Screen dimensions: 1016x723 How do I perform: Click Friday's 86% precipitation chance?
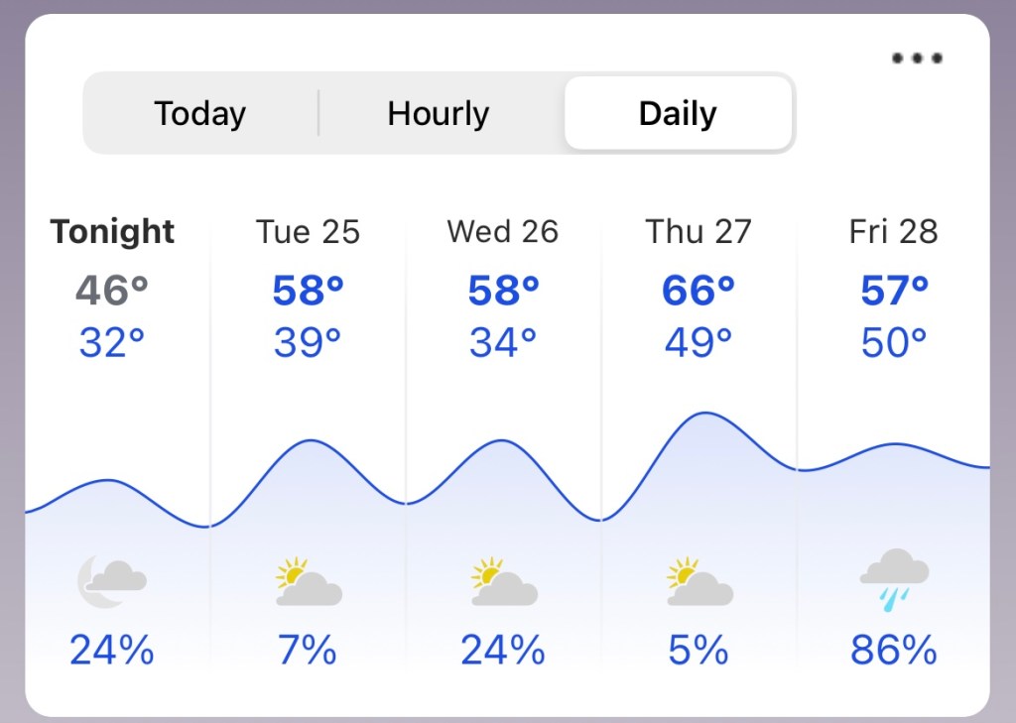click(x=894, y=651)
